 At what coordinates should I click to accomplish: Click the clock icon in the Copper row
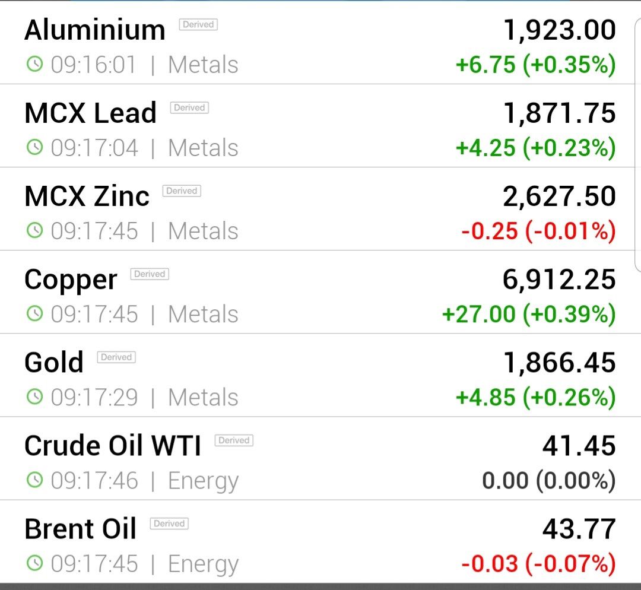point(35,313)
